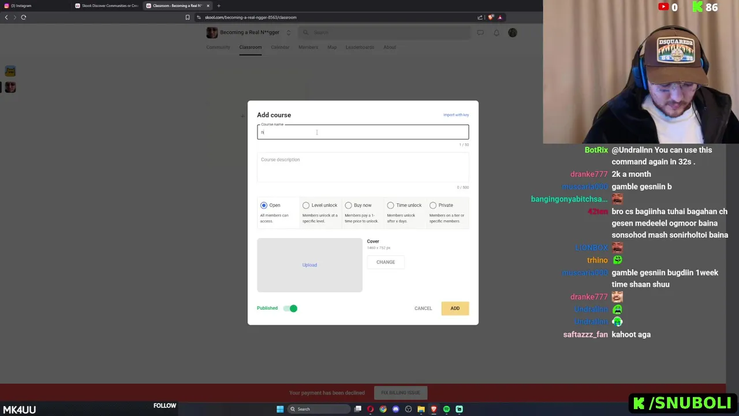
Task: Select the Private radio button
Action: [x=433, y=205]
